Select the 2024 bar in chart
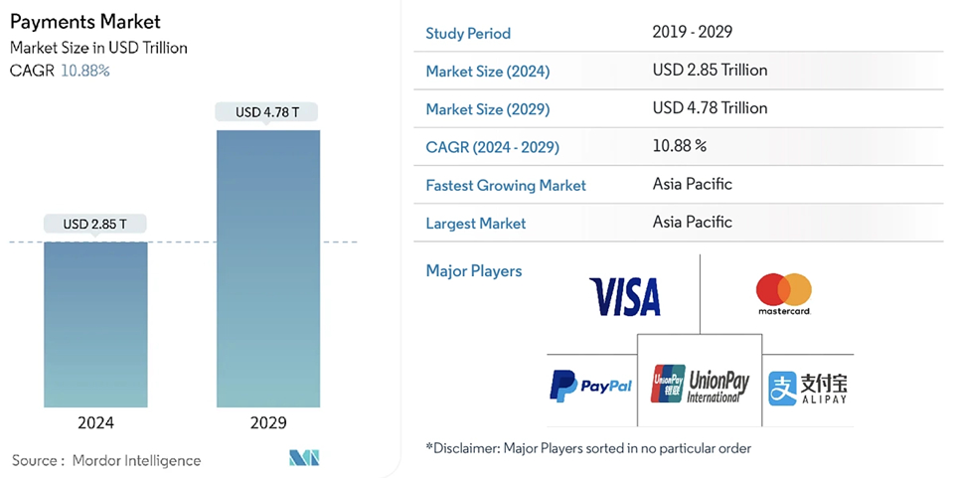Viewport: 954px width, 478px height. [x=95, y=324]
